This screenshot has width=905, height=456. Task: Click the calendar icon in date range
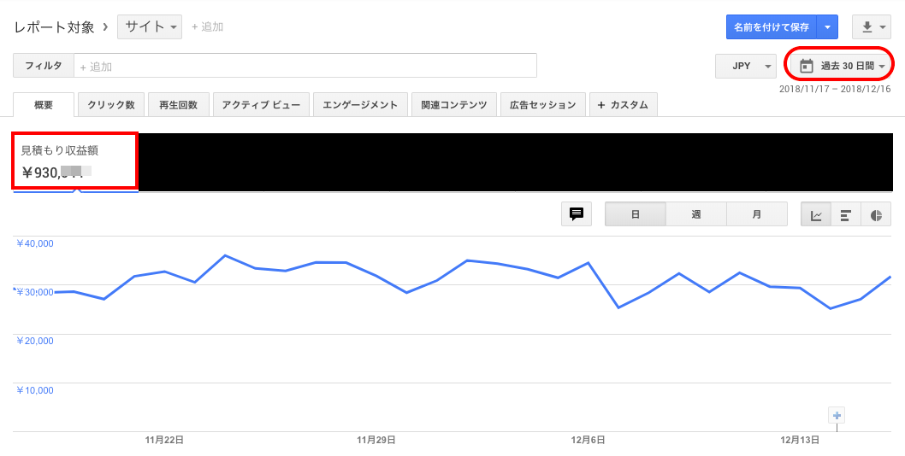[806, 66]
